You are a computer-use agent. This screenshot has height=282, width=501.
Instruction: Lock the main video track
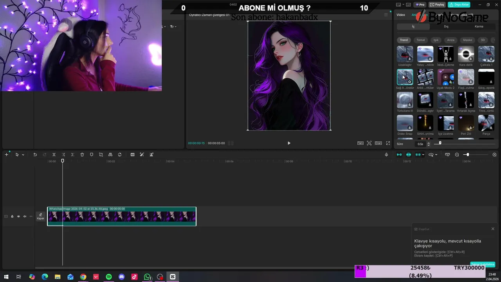pos(12,216)
